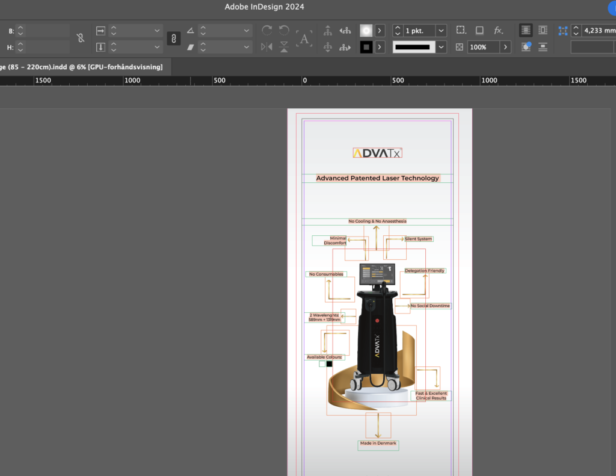Decrease the H height stepper

[x=20, y=51]
